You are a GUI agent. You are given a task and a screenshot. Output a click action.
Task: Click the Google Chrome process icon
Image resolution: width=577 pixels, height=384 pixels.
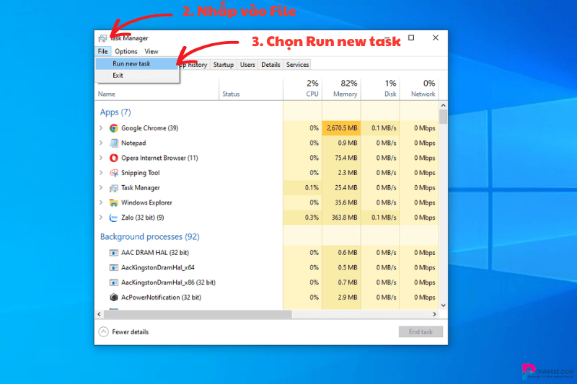(114, 128)
